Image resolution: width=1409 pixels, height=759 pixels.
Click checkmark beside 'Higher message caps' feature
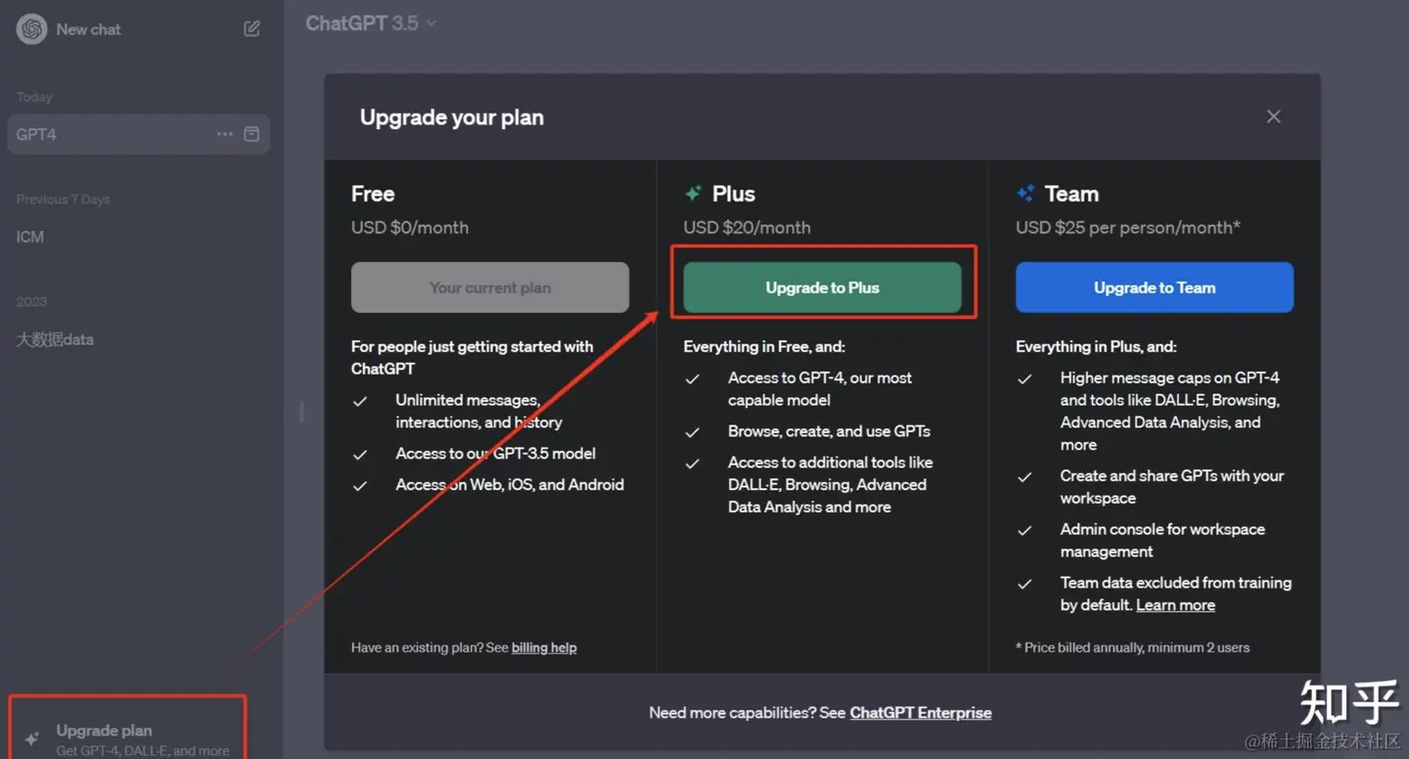pos(1024,379)
